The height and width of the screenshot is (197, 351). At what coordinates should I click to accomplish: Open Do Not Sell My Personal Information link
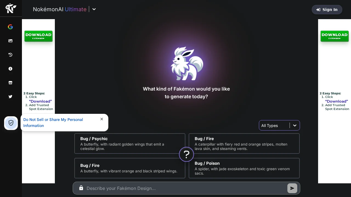point(53,123)
